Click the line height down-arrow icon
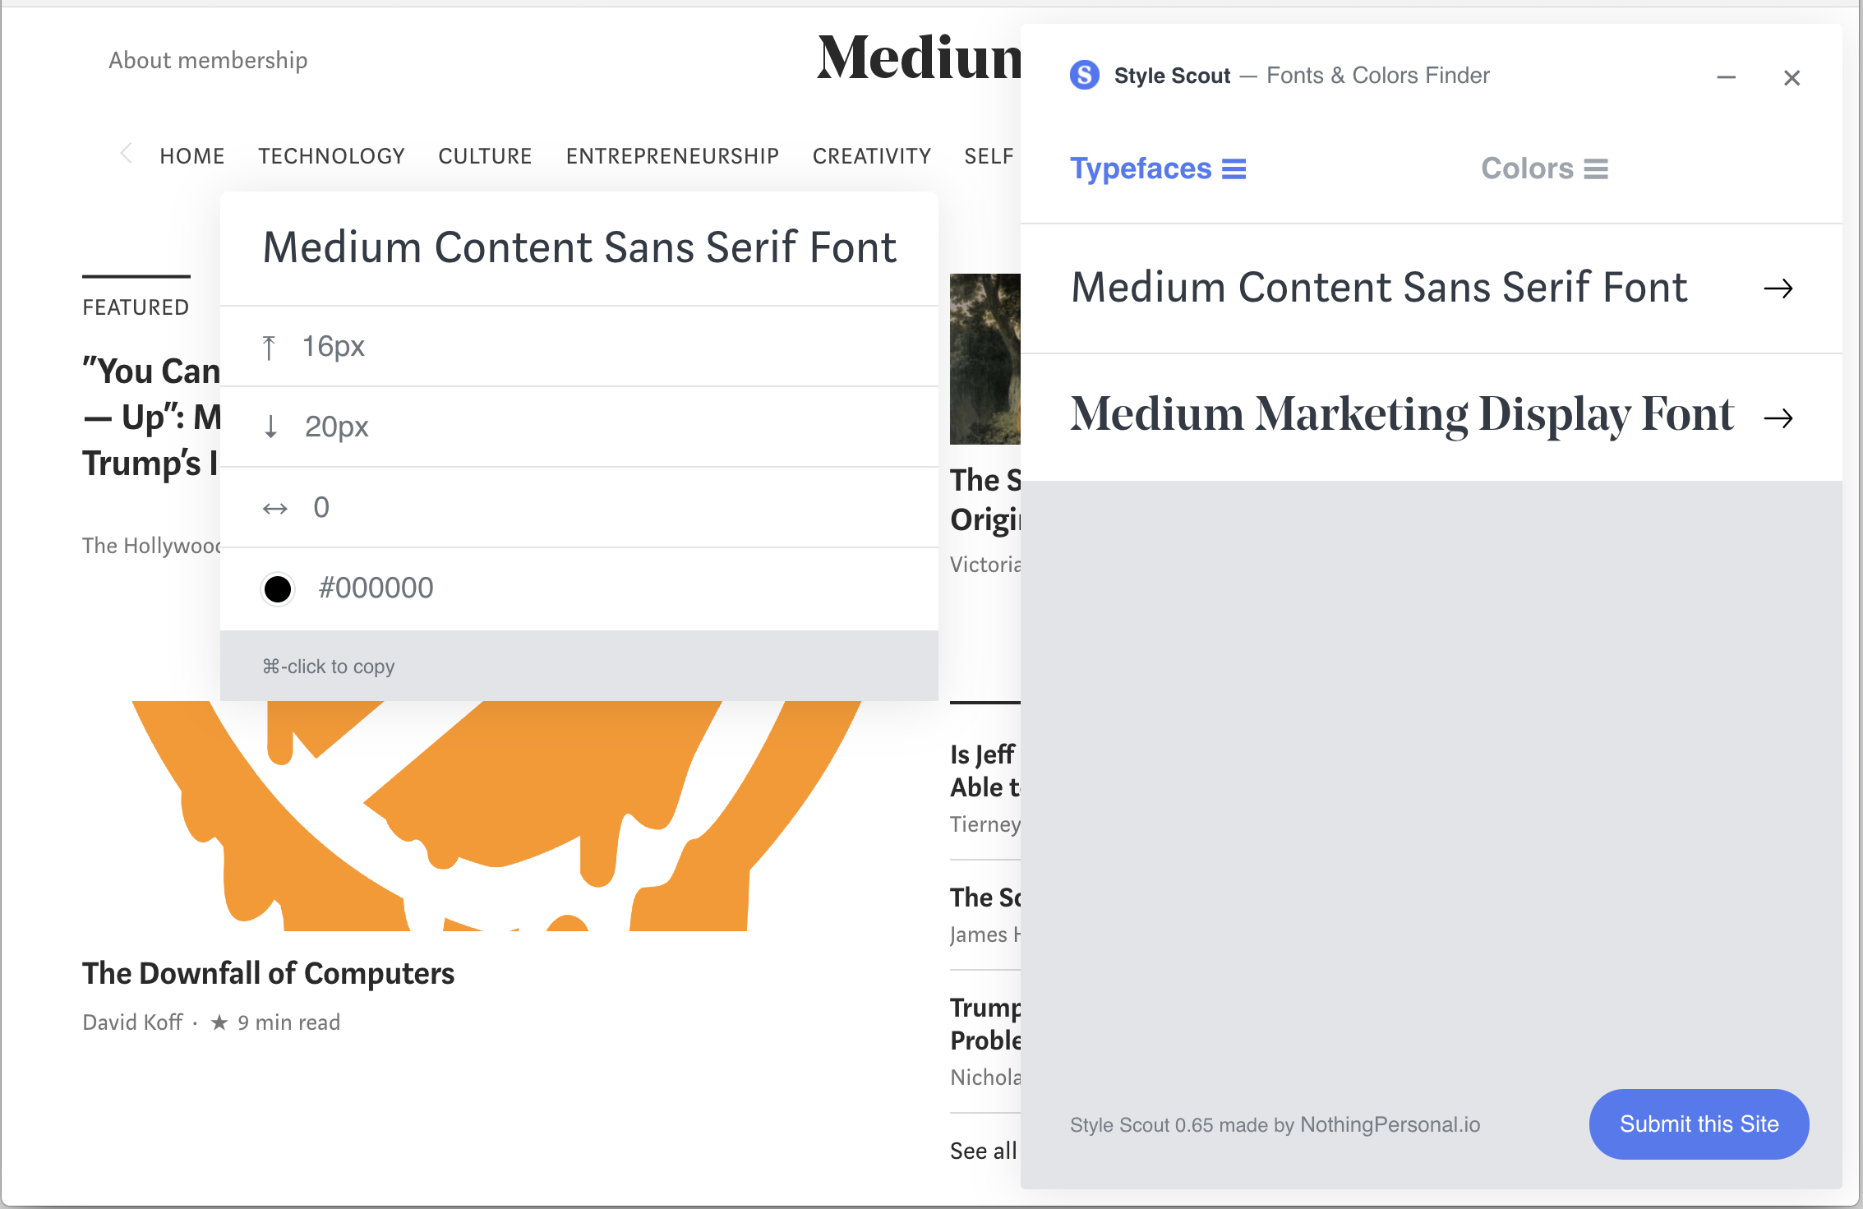The image size is (1863, 1209). (270, 427)
